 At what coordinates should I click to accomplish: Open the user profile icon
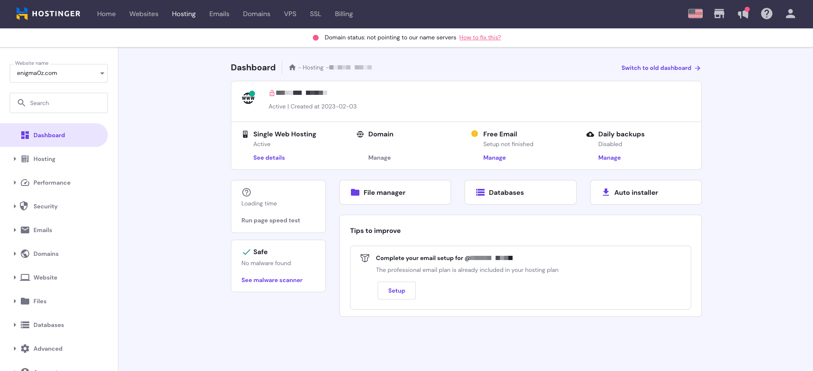790,14
